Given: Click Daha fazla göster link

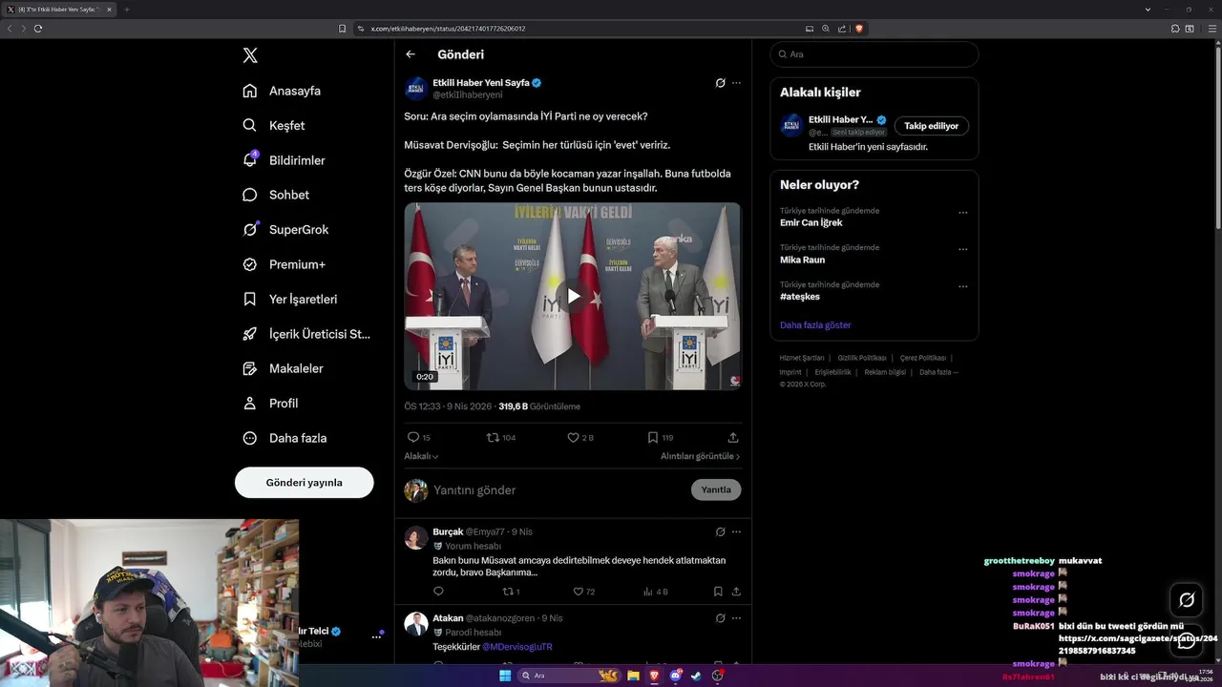Looking at the screenshot, I should tap(815, 325).
